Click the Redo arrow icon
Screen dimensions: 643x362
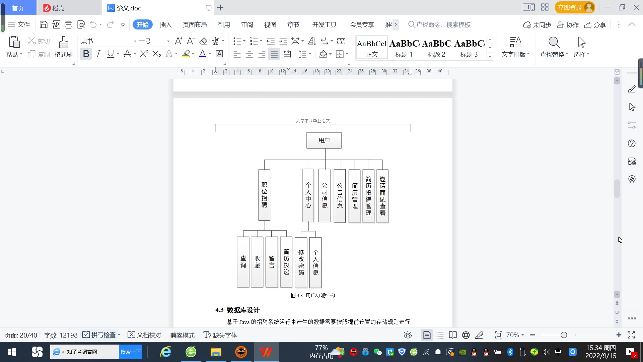[110, 24]
